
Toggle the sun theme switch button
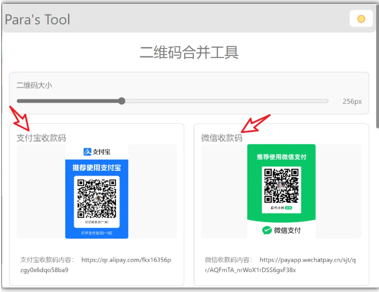click(x=361, y=18)
